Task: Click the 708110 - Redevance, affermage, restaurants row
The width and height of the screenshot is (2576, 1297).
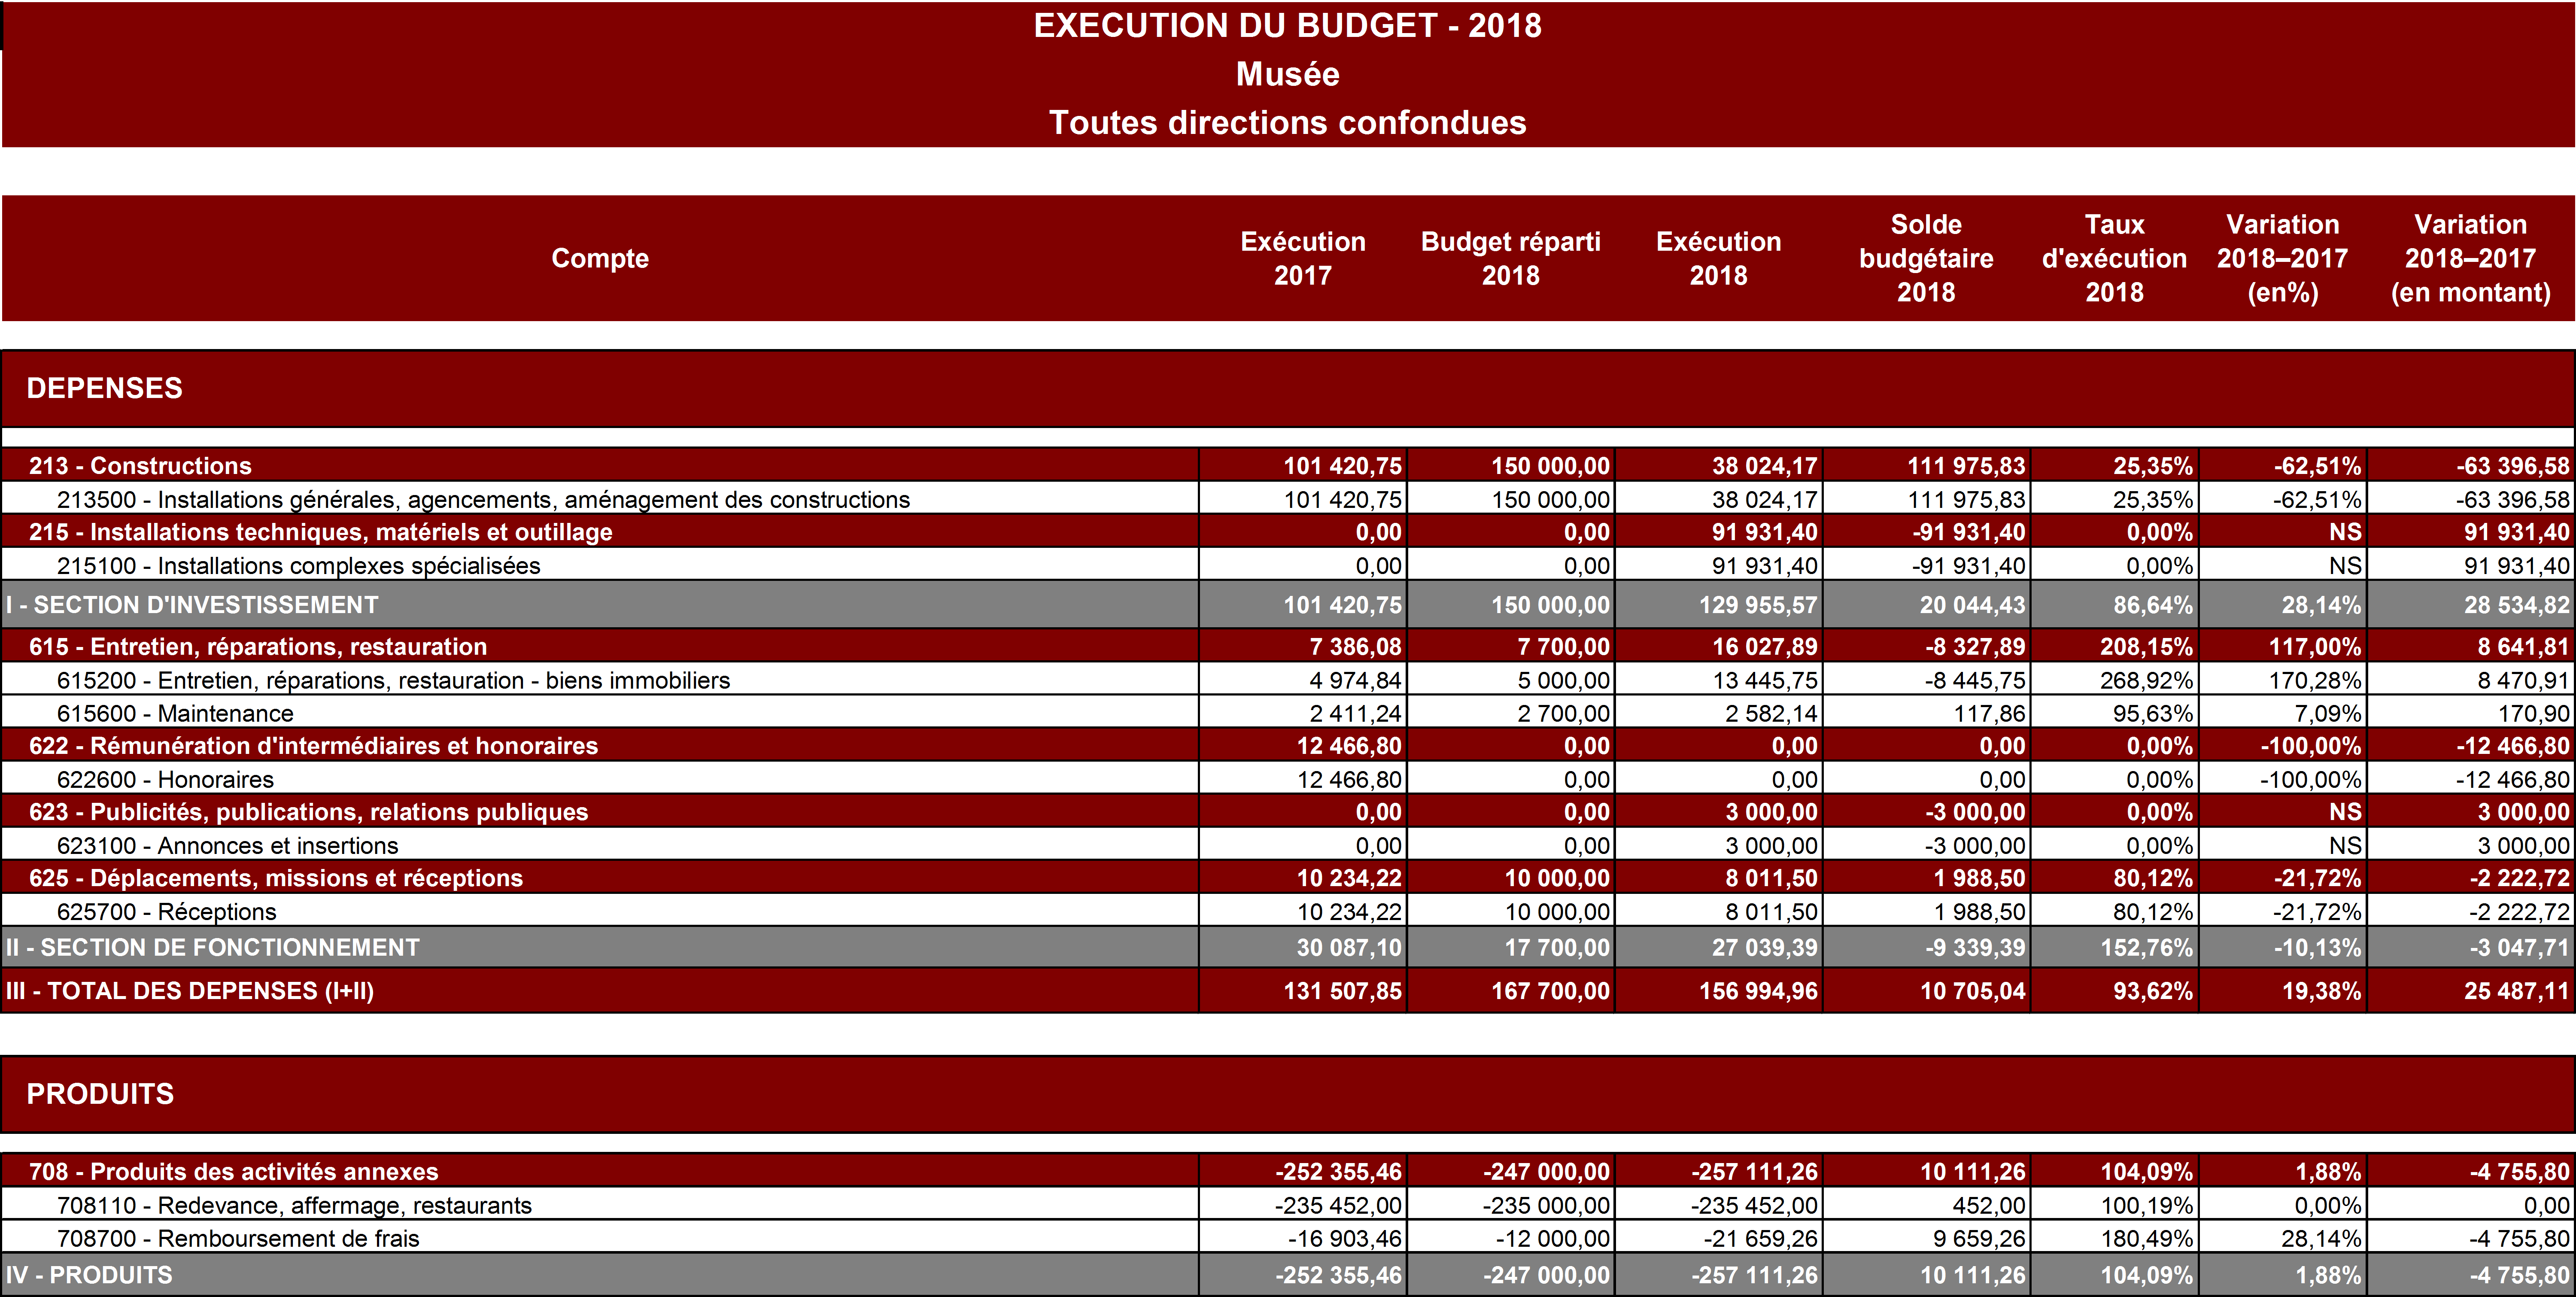Action: pos(294,1206)
